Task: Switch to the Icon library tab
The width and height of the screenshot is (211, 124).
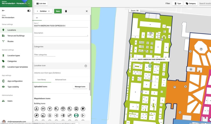Action: 42,80
